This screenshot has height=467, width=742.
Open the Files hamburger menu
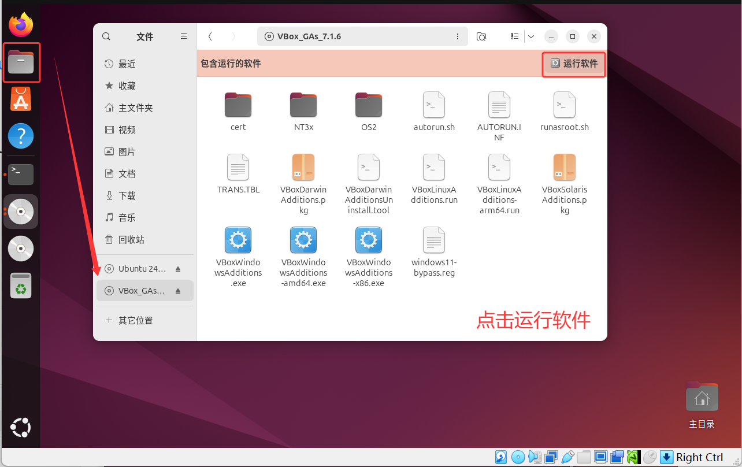coord(184,36)
